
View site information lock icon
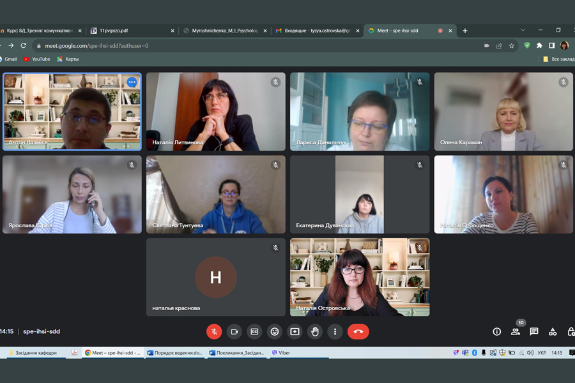(x=38, y=46)
